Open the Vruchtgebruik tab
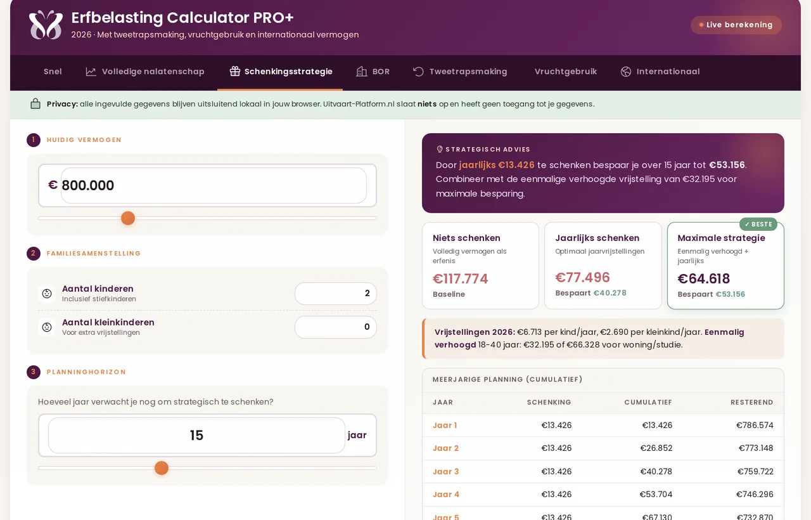 tap(566, 72)
